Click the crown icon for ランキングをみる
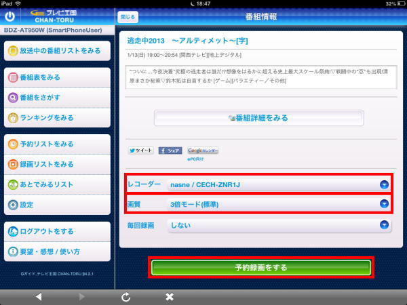Screen dimensions: 407x305 (13, 118)
